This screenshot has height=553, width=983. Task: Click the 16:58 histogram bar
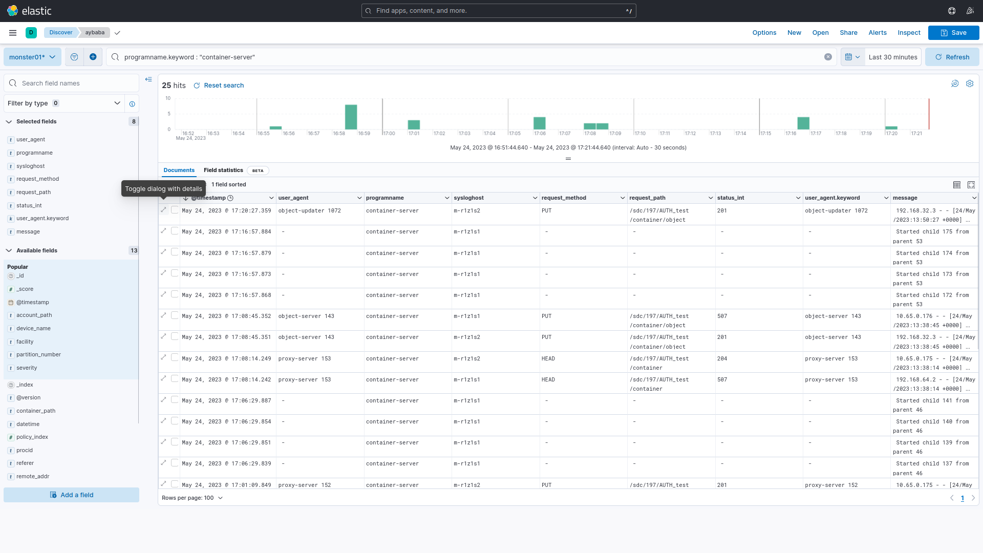[351, 117]
